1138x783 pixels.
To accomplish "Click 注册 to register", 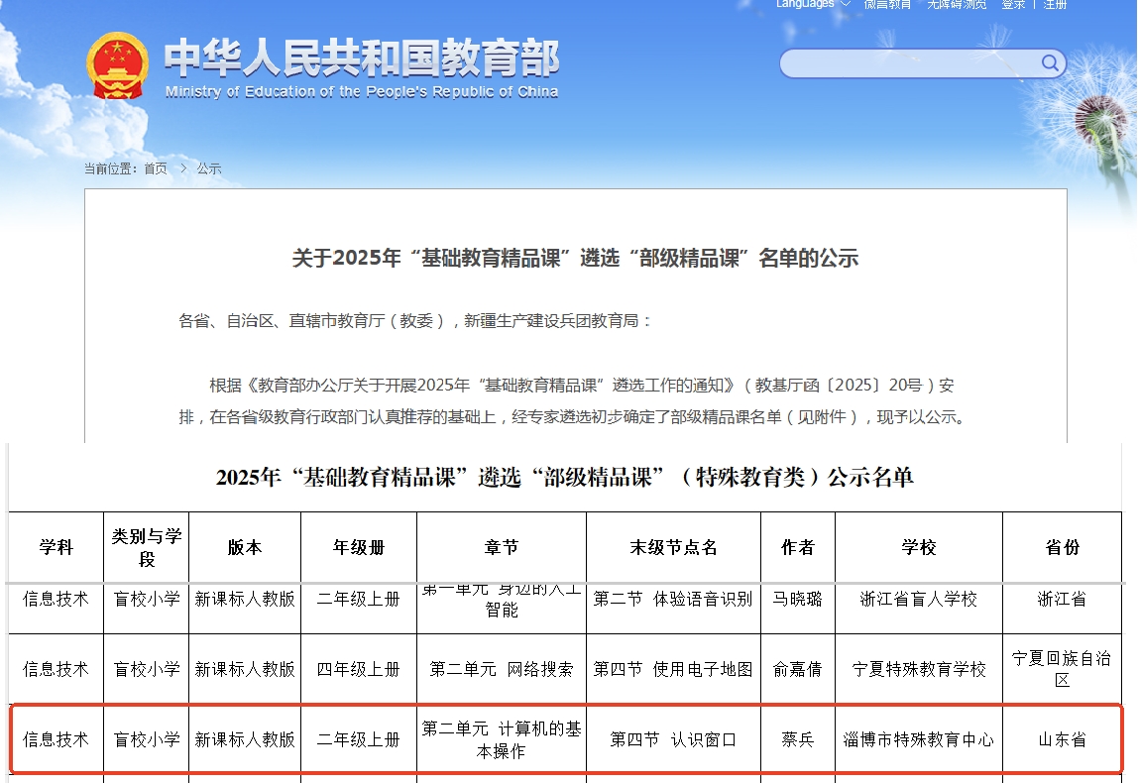I will 1053,4.
